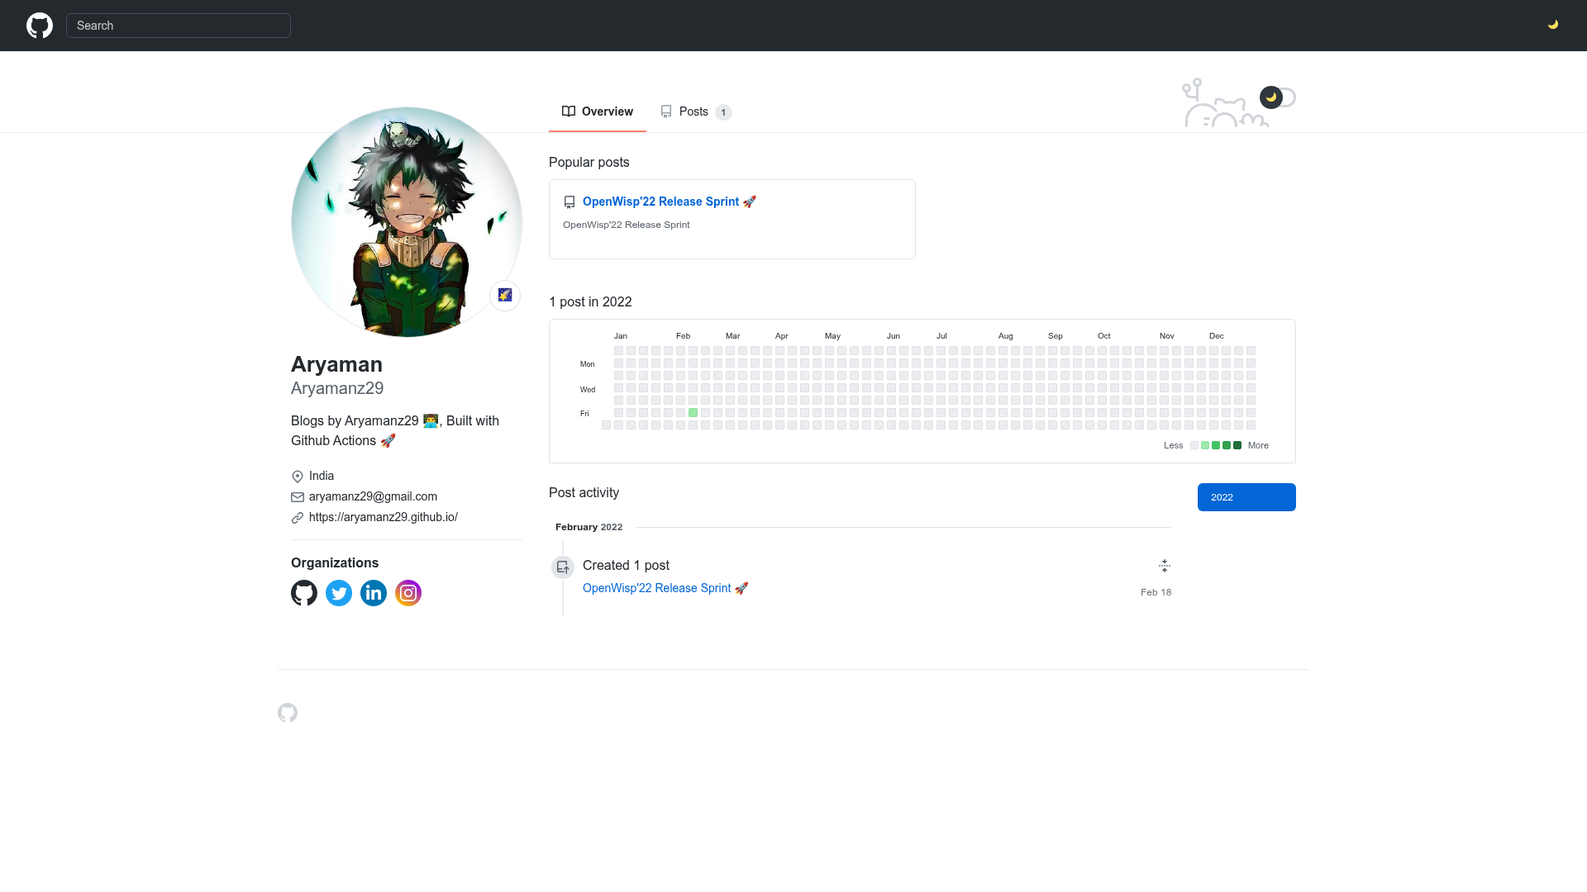Collapse the Created 1 post activity
Image resolution: width=1587 pixels, height=892 pixels.
tap(1165, 566)
